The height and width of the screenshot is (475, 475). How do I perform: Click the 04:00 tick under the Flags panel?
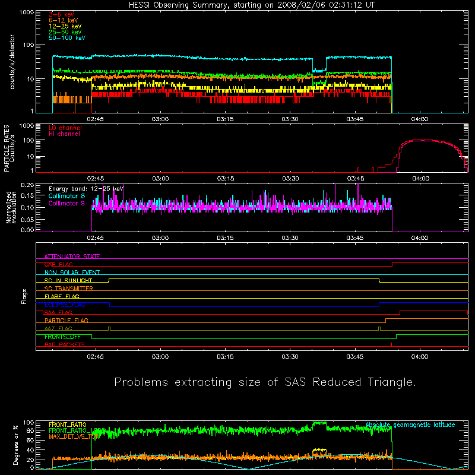click(420, 357)
